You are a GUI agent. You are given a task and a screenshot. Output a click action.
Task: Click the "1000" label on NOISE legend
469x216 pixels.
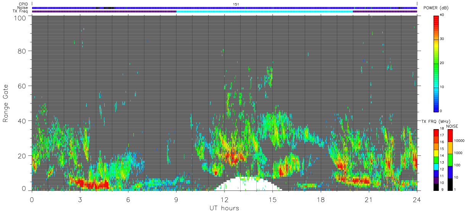(x=459, y=154)
